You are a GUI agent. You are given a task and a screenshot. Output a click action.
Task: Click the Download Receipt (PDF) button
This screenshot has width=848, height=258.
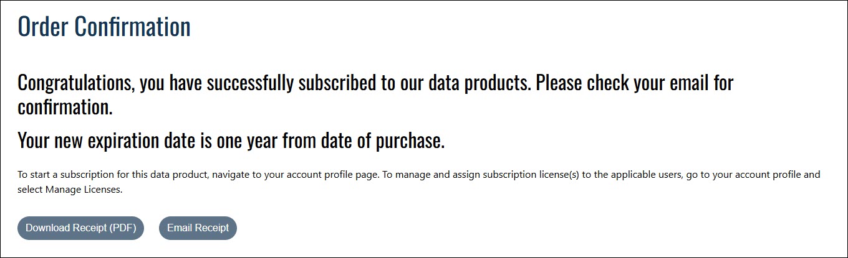(80, 228)
